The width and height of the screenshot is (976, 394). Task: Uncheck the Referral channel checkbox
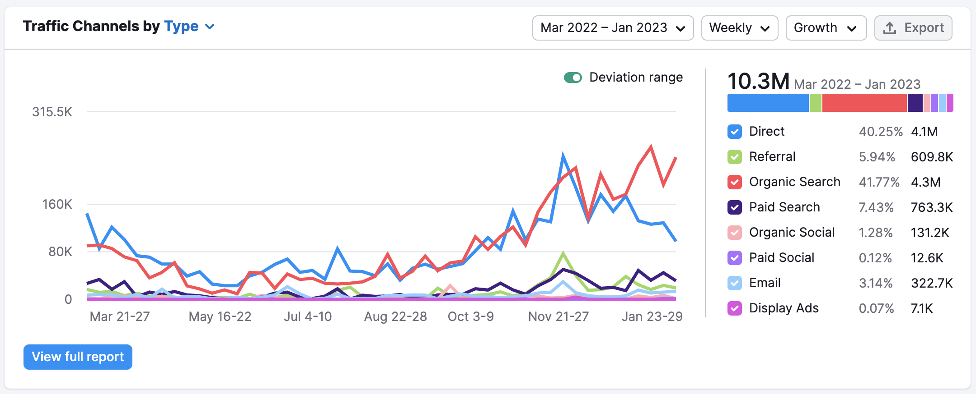point(735,157)
